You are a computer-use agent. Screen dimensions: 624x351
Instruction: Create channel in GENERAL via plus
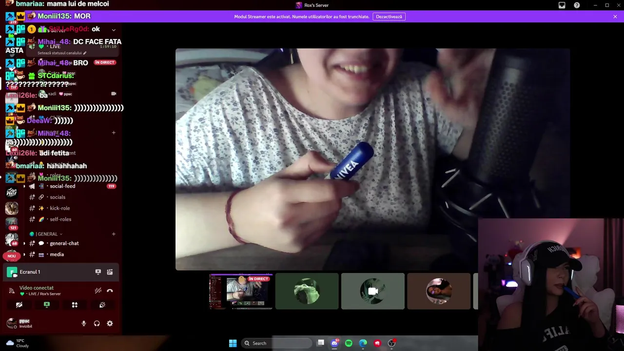114,234
